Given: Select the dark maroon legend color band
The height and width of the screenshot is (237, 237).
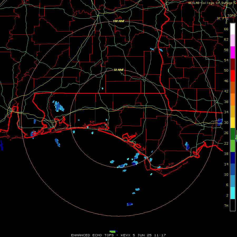Looking at the screenshot, I should [x=233, y=64].
